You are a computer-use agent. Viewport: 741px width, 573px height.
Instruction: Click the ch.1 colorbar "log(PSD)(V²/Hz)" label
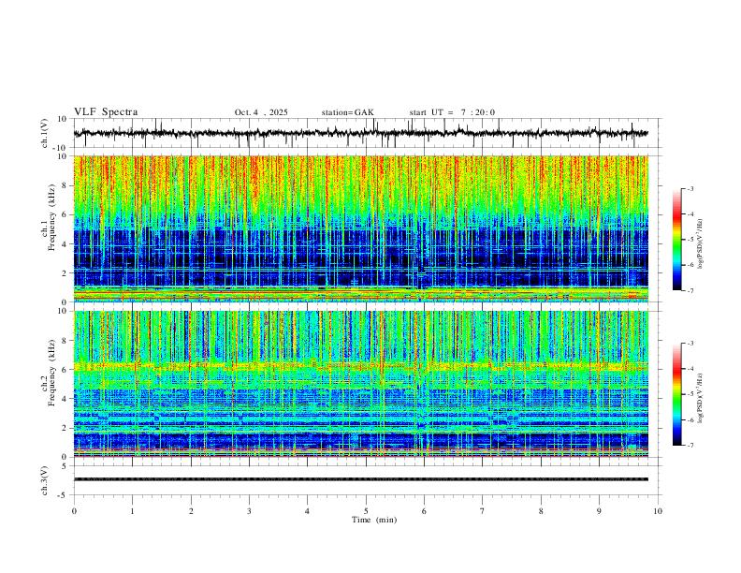pyautogui.click(x=701, y=243)
